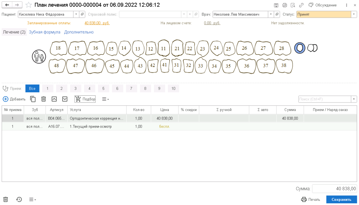Move row down with arrow icon
The height and width of the screenshot is (205, 359).
point(65,99)
